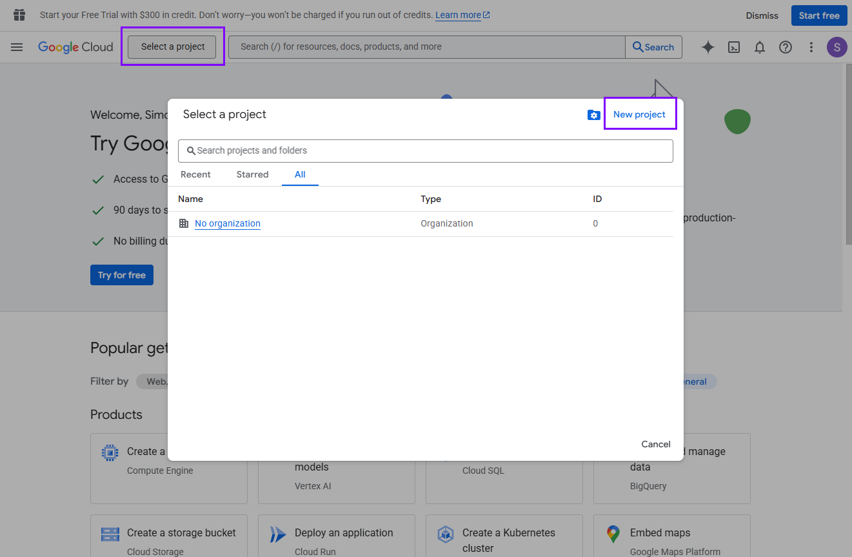Screen dimensions: 852x557
Task: Open the navigation hamburger menu
Action: pyautogui.click(x=17, y=46)
